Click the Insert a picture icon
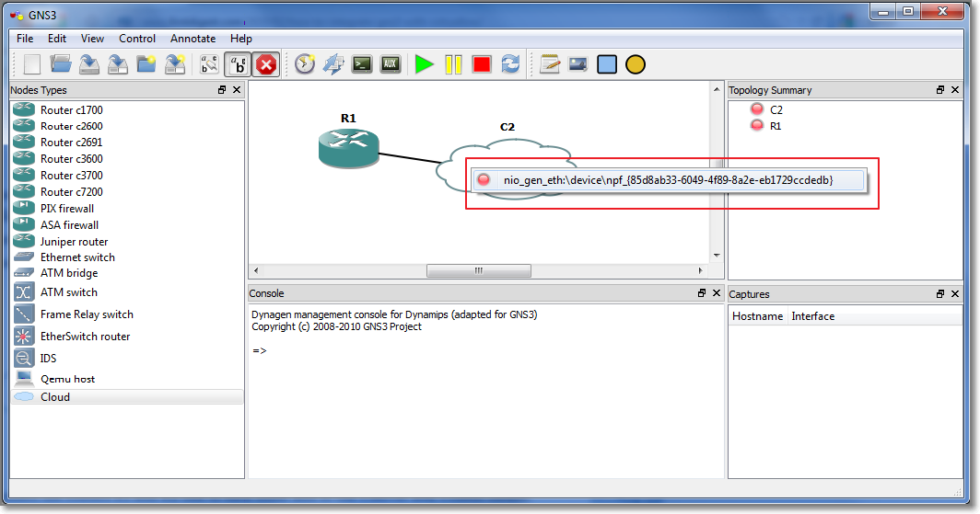 578,64
